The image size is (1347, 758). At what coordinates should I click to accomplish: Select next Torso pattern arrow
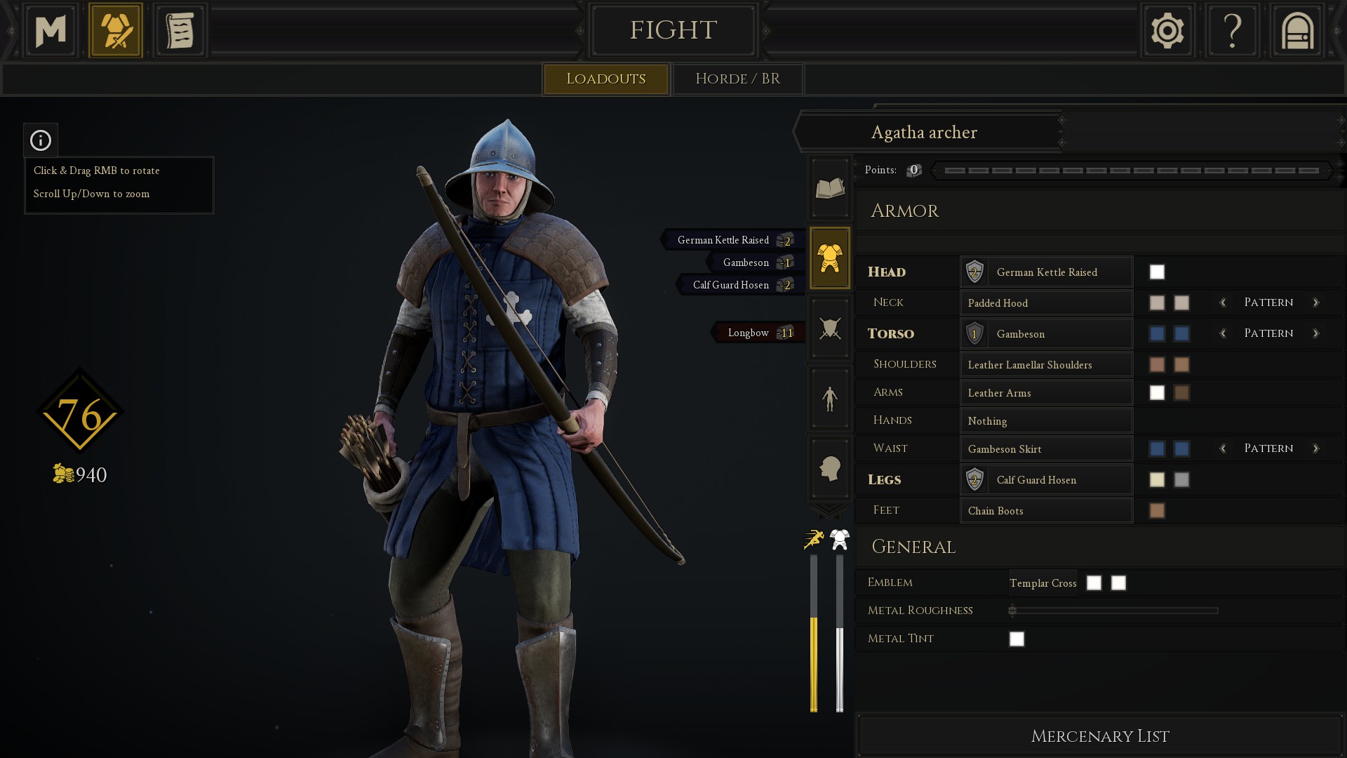point(1316,333)
